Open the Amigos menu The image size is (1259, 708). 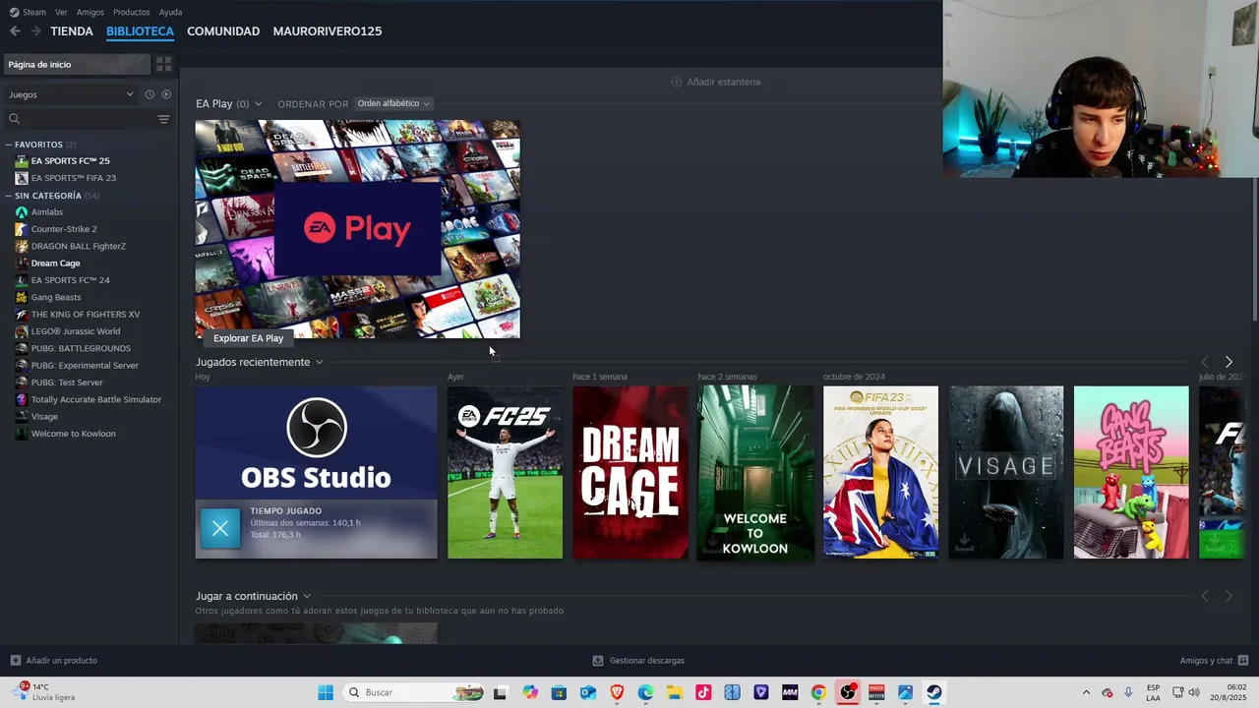coord(90,12)
